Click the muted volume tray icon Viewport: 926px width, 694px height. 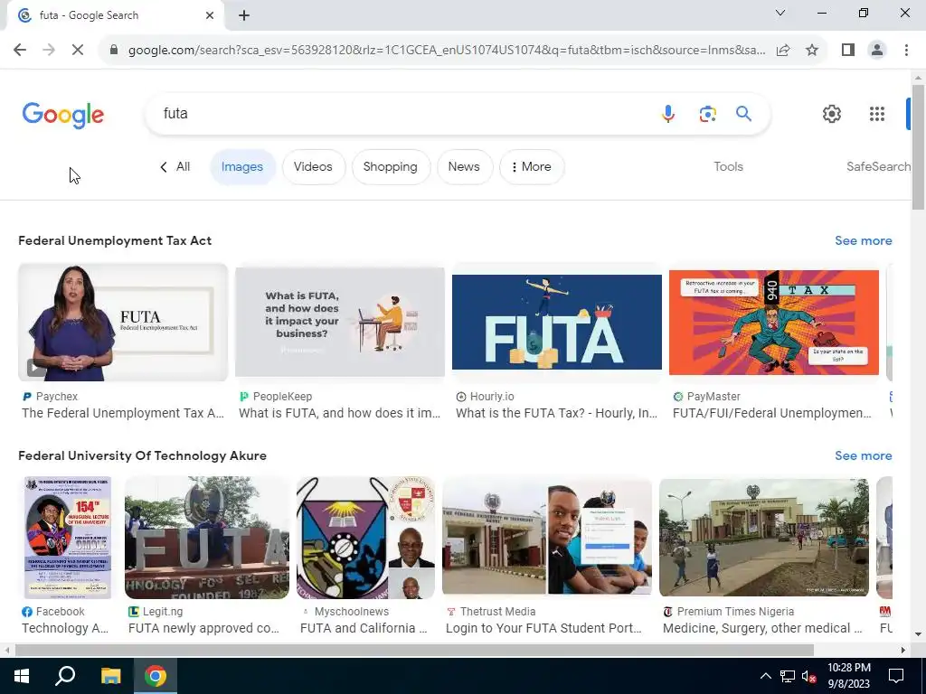tap(809, 676)
